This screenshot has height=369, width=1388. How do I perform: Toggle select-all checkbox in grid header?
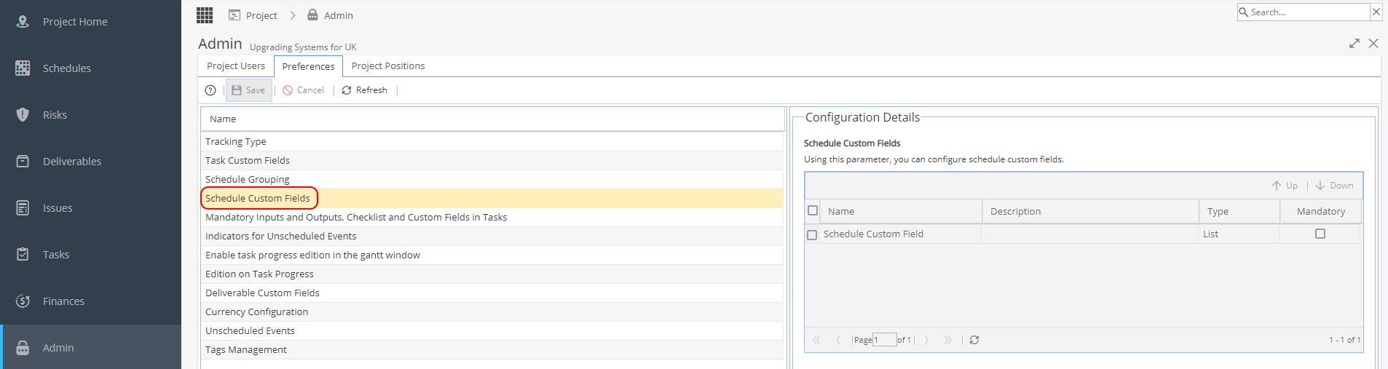(x=813, y=210)
